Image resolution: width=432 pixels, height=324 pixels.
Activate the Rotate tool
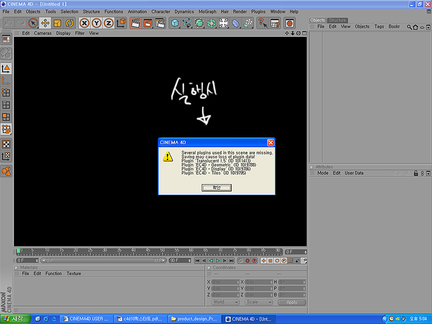(70, 23)
